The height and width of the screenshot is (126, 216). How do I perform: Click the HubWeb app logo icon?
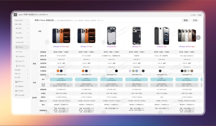tap(15, 15)
